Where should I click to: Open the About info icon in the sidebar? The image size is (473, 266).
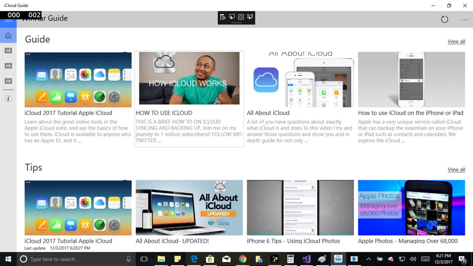(x=8, y=99)
